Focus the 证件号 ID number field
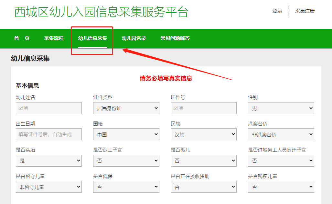This screenshot has height=204, width=332. click(x=203, y=108)
